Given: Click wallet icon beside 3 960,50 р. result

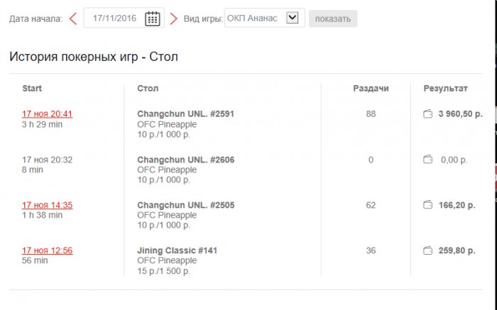Looking at the screenshot, I should tap(427, 114).
